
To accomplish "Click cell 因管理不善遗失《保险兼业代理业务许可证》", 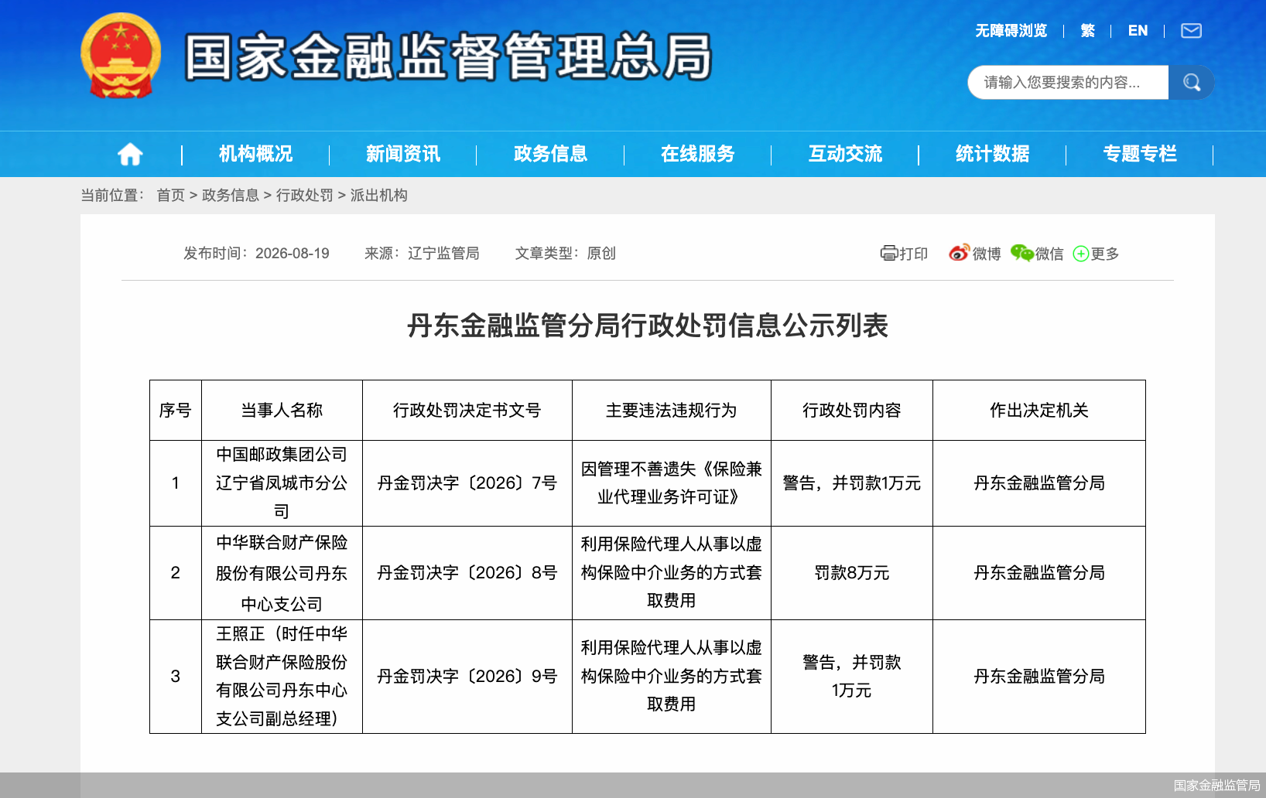I will tap(672, 483).
